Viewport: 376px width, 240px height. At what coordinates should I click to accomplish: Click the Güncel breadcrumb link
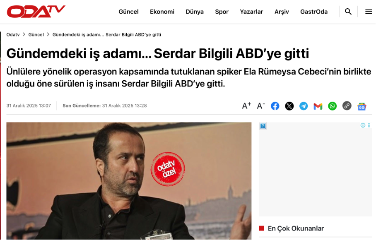click(x=36, y=34)
